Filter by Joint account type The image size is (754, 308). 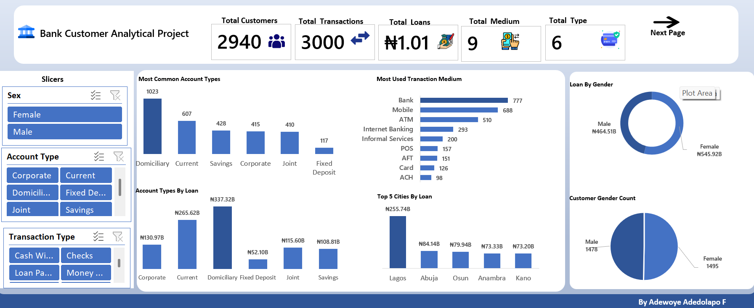tap(32, 209)
